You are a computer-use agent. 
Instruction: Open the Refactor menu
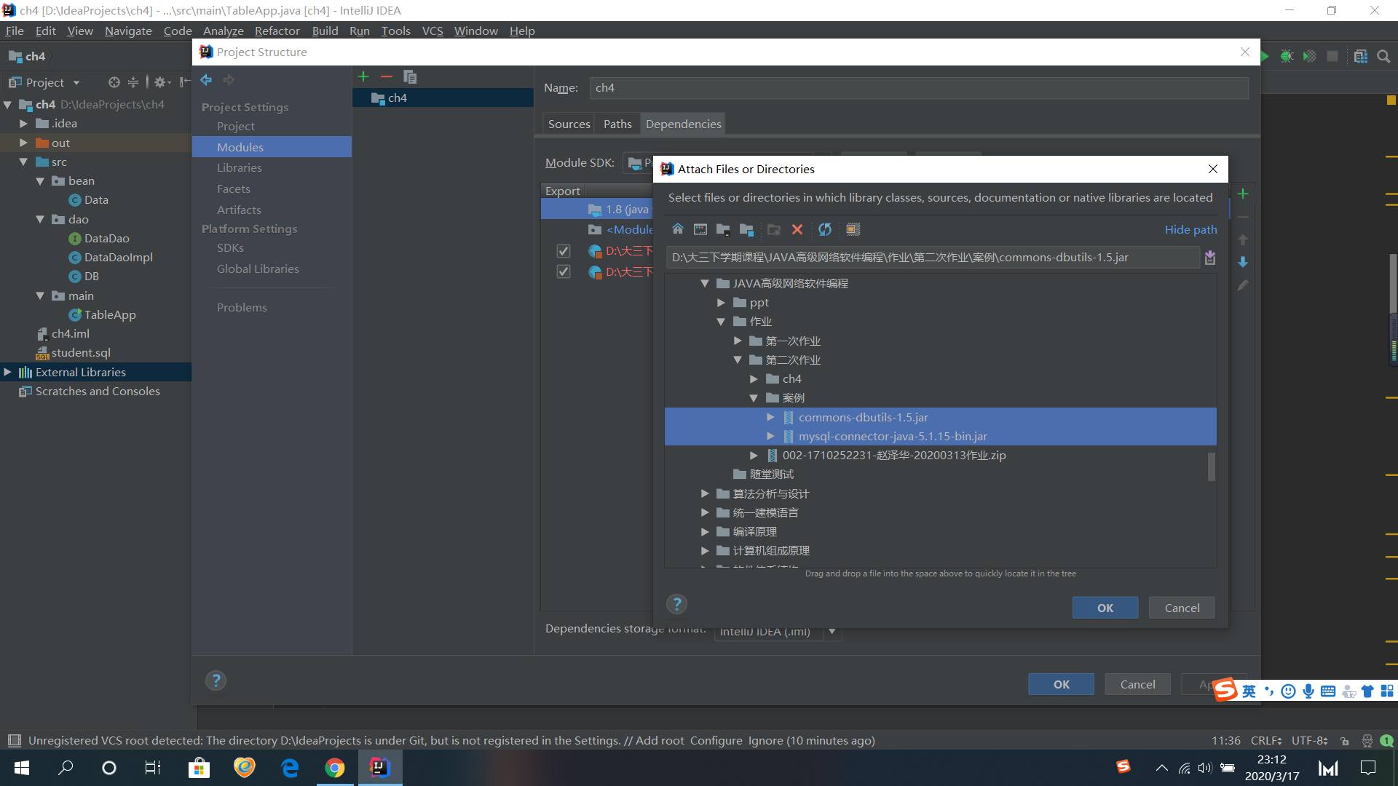(x=277, y=31)
